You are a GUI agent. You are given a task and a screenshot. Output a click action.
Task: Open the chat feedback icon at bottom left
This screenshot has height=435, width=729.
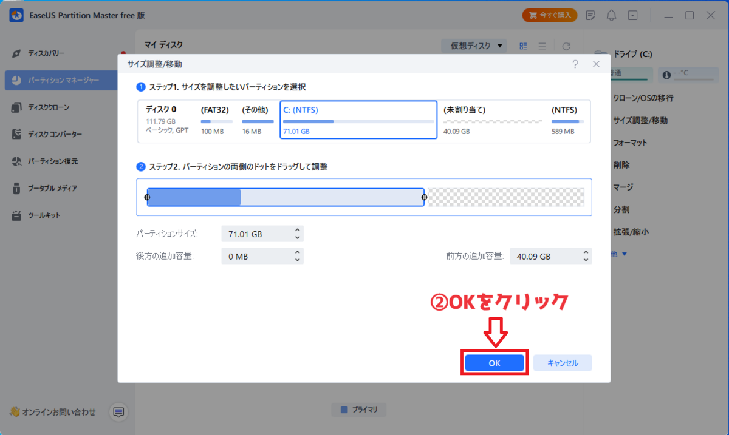[x=119, y=412]
